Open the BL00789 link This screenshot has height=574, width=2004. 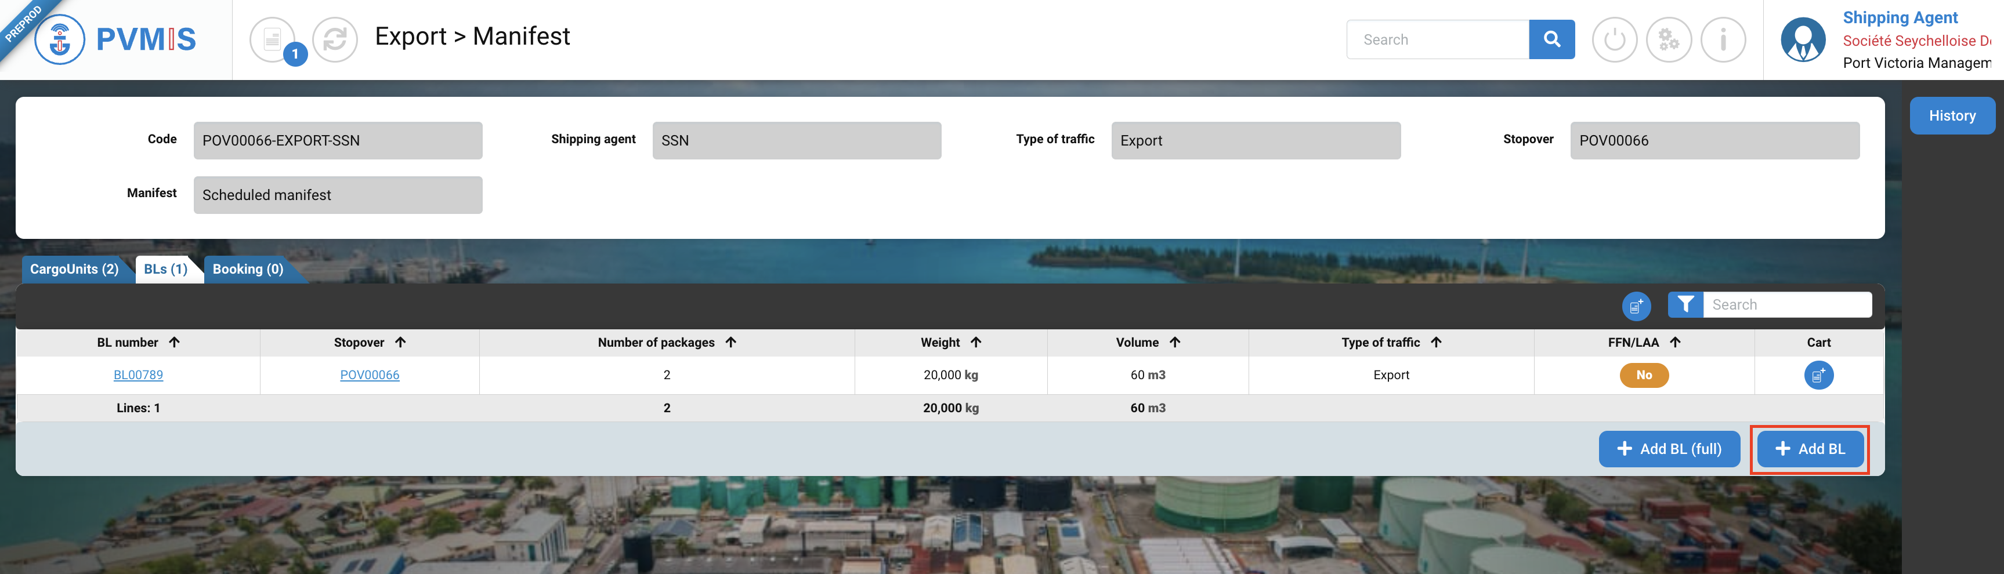(139, 375)
